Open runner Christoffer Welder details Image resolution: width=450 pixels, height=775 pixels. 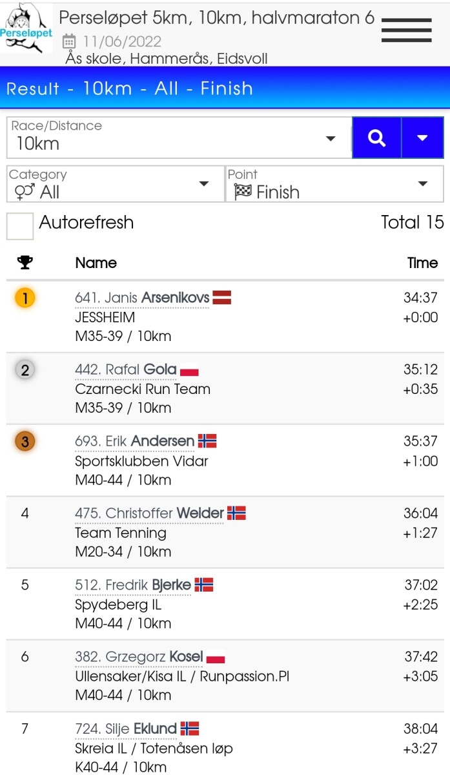149,513
